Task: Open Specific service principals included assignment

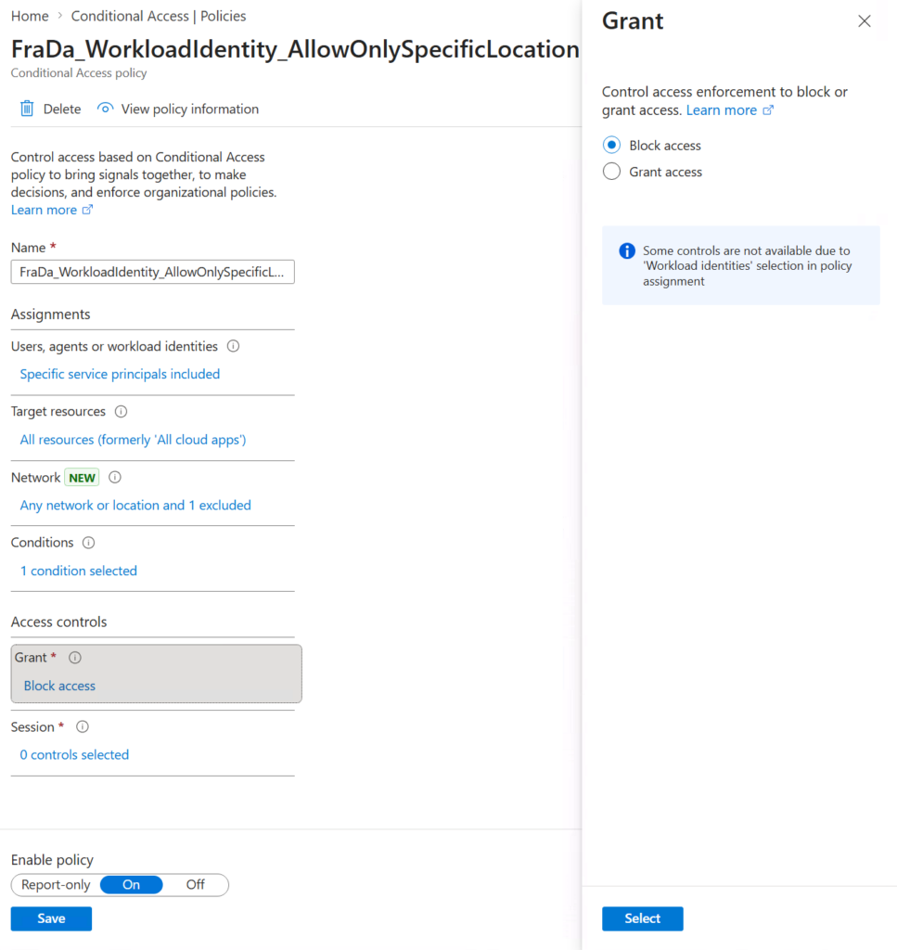Action: [120, 374]
